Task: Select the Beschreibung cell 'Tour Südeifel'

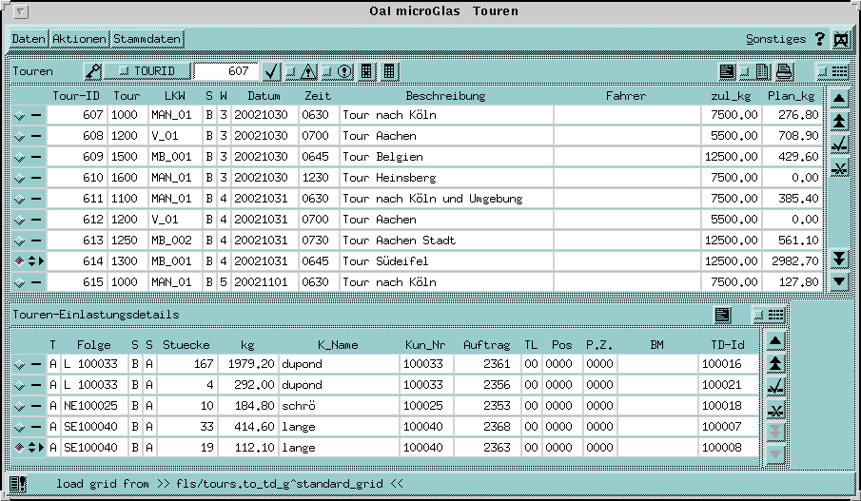Action: [x=445, y=261]
